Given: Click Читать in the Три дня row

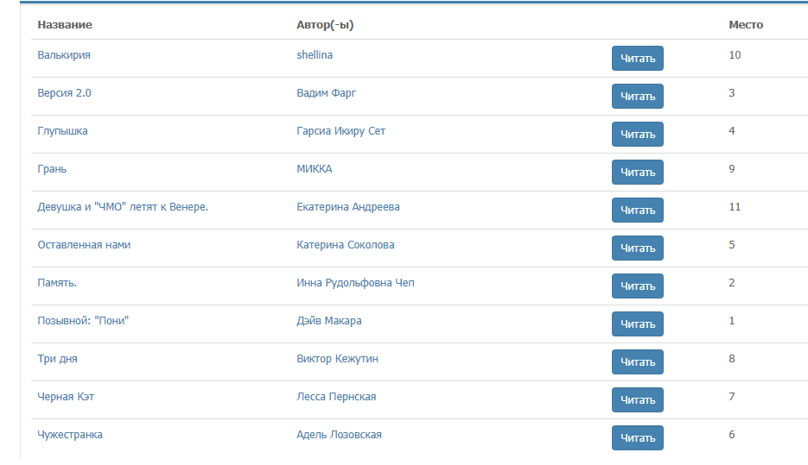Looking at the screenshot, I should click(637, 362).
